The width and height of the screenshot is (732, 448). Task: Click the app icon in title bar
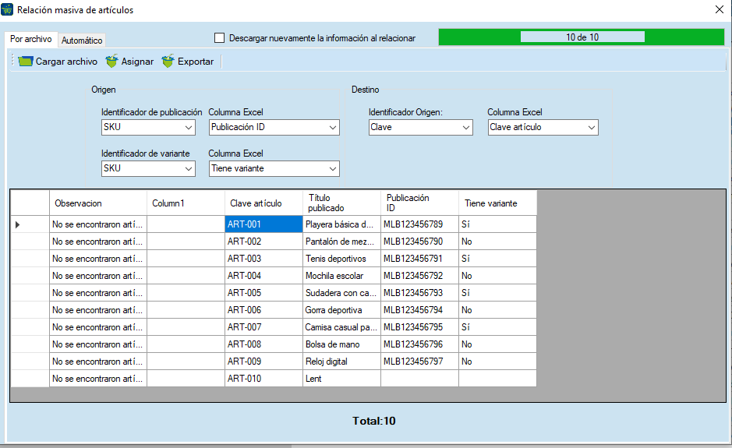pos(7,9)
